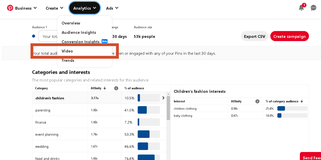Select Video from Analytics menu
This screenshot has width=321, height=160.
[67, 51]
